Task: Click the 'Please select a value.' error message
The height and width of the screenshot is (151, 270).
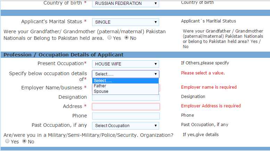Action: coord(203,73)
